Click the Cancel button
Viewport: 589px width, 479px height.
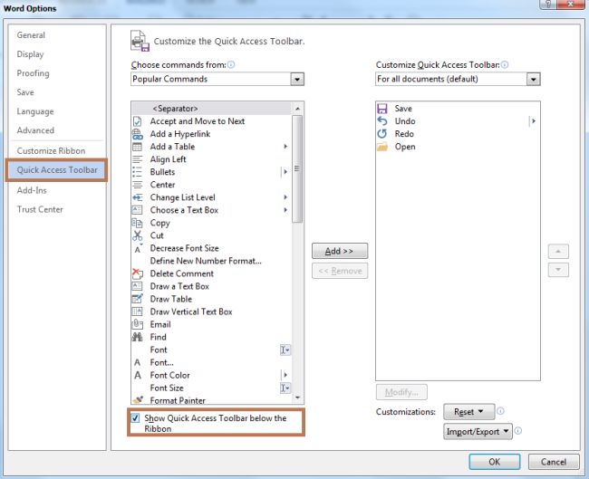tap(554, 462)
